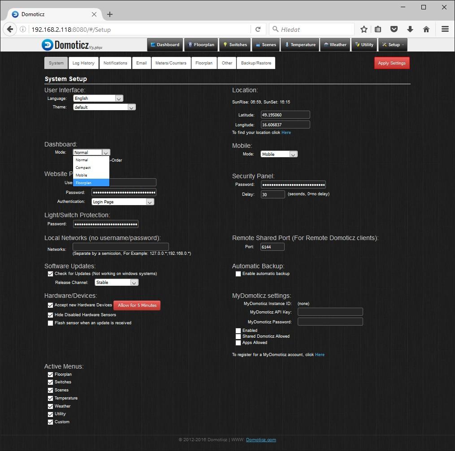Open the Language dropdown

[x=98, y=99]
